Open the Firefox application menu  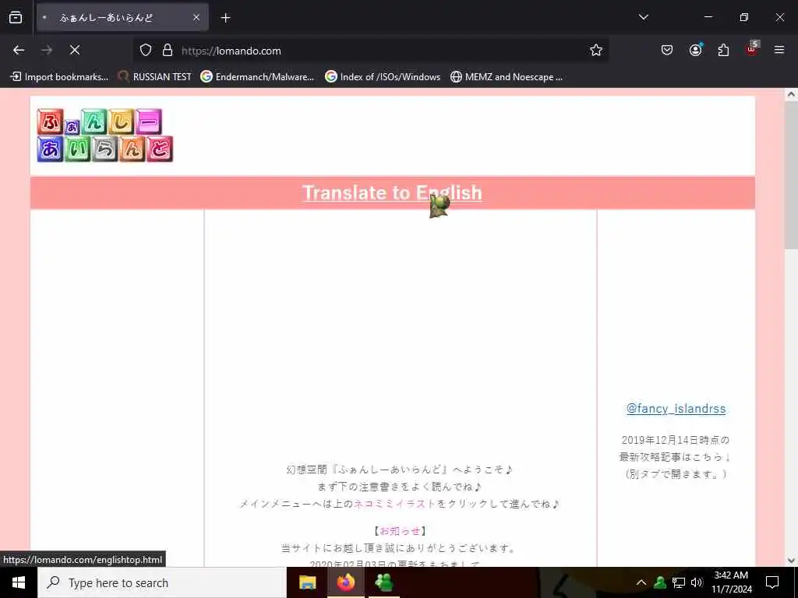pos(779,50)
